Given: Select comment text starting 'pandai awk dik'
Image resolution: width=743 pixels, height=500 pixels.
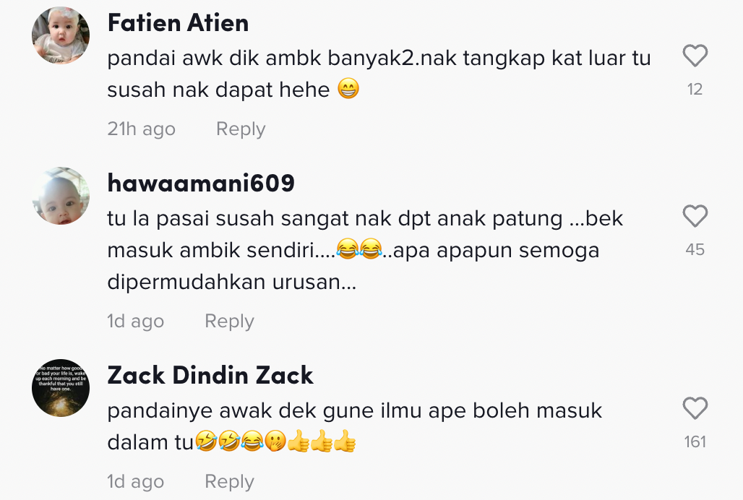Looking at the screenshot, I should (379, 74).
